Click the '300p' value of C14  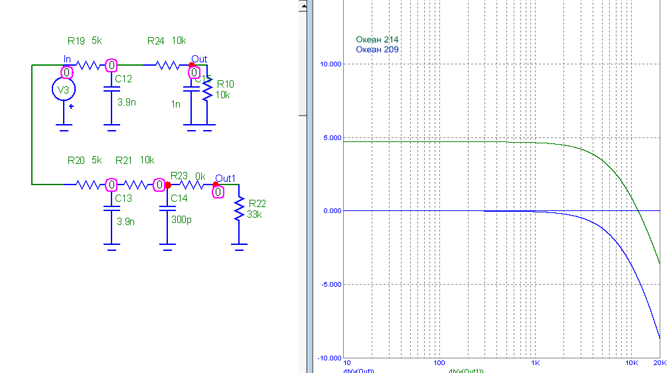181,220
